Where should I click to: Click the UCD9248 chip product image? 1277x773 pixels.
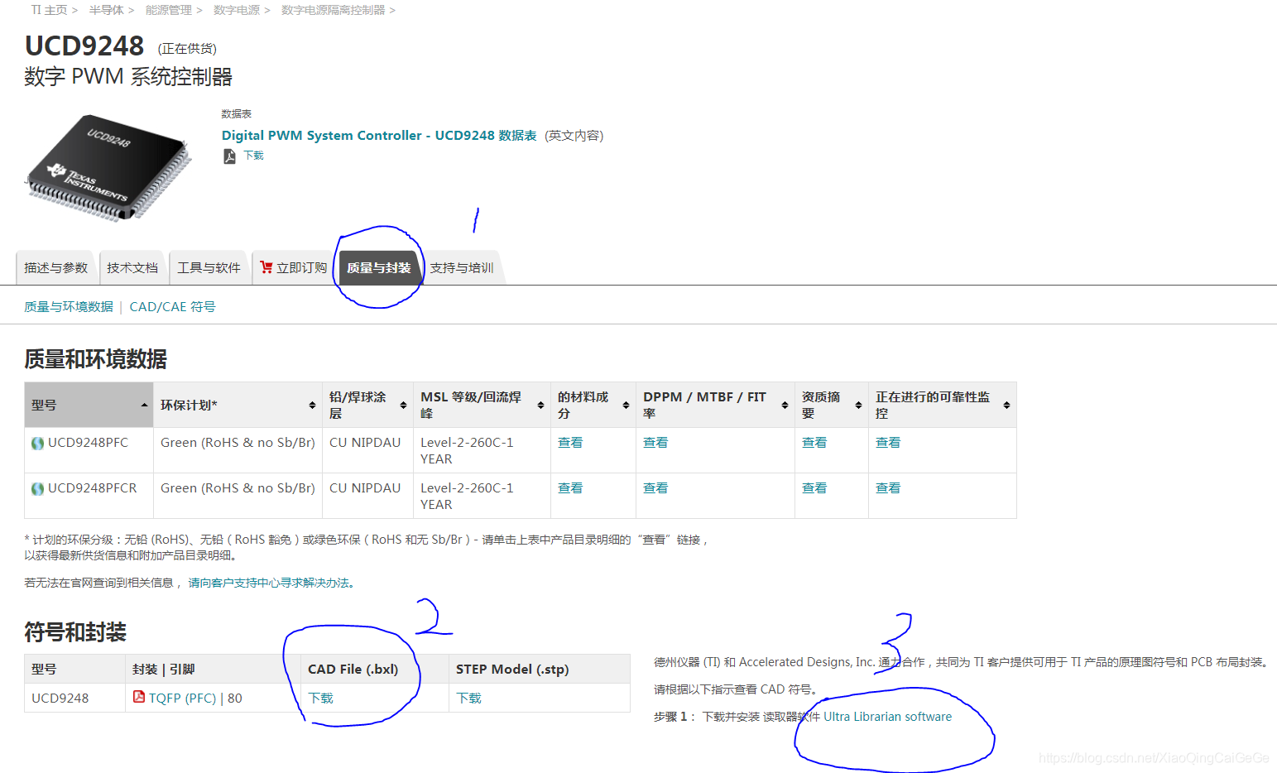coord(109,168)
